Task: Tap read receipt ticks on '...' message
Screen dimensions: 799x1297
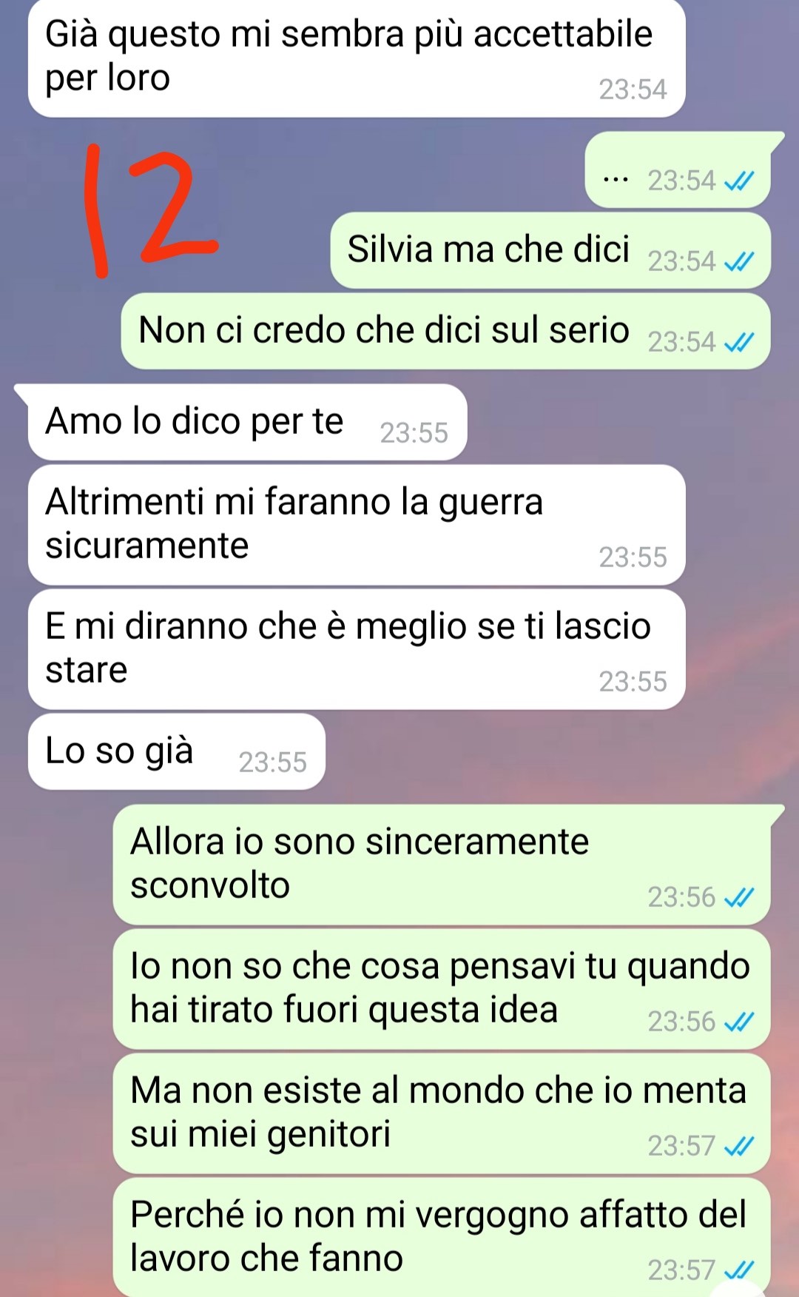Action: point(739,181)
